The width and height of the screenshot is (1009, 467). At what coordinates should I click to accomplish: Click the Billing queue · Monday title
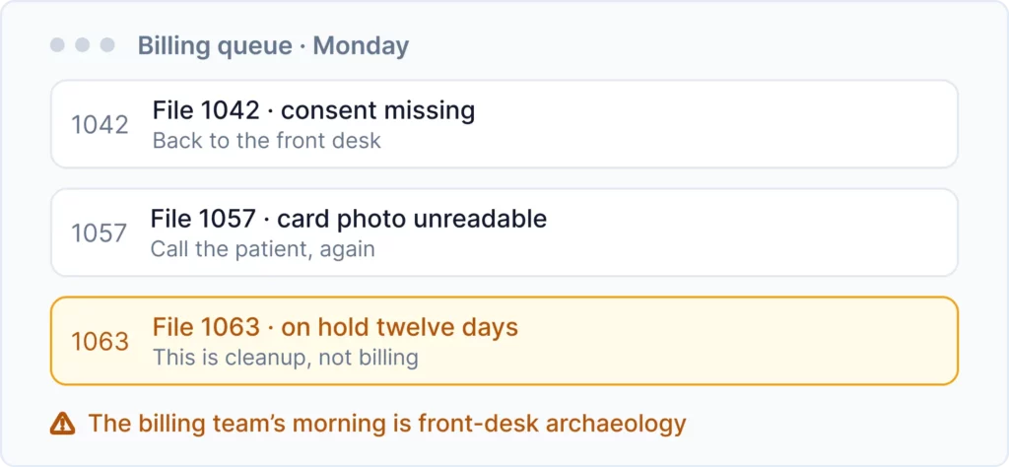click(x=274, y=46)
